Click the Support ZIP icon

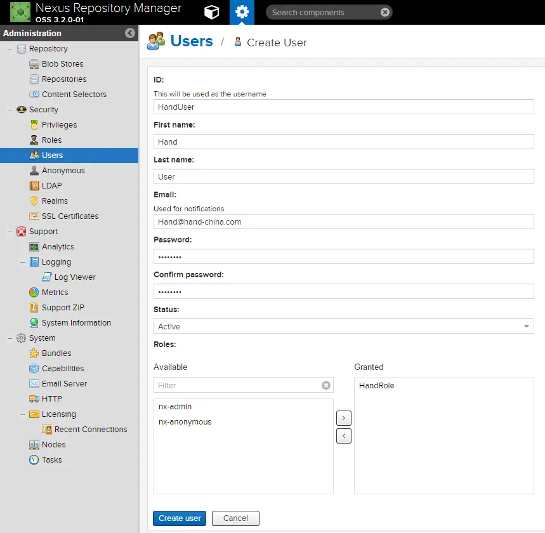(34, 308)
